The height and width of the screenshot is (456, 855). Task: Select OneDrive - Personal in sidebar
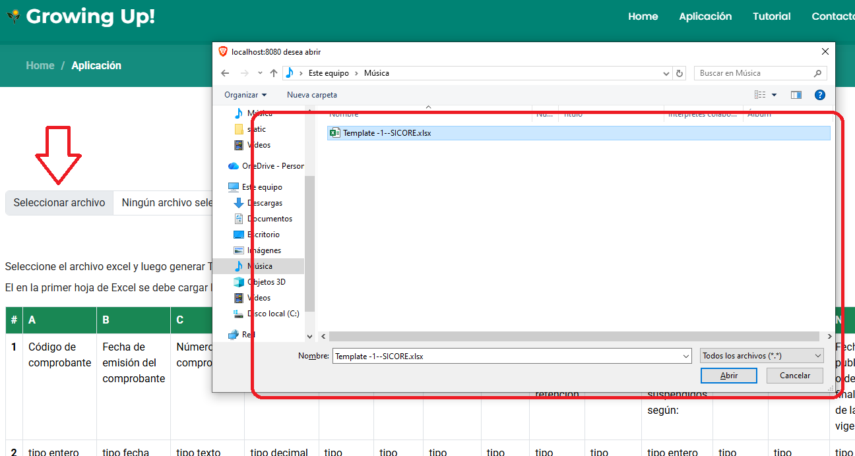point(266,166)
